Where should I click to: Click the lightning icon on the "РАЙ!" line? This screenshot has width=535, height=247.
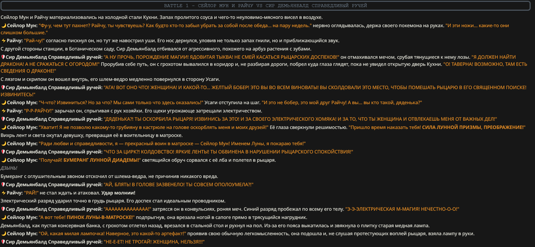coord(4,193)
